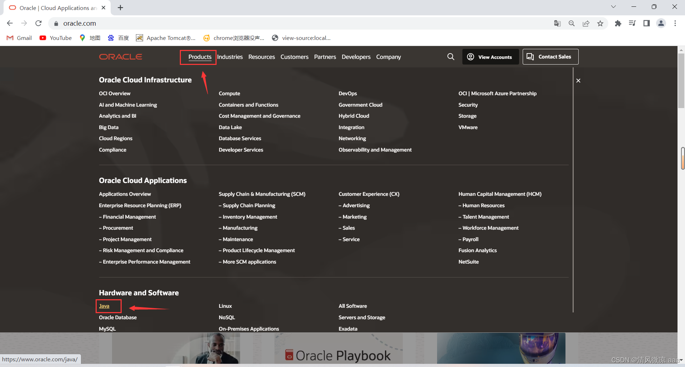Open the view-source:local bookmark
This screenshot has width=685, height=367.
pyautogui.click(x=301, y=38)
